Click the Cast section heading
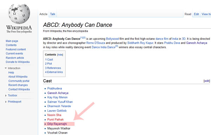 [47, 81]
